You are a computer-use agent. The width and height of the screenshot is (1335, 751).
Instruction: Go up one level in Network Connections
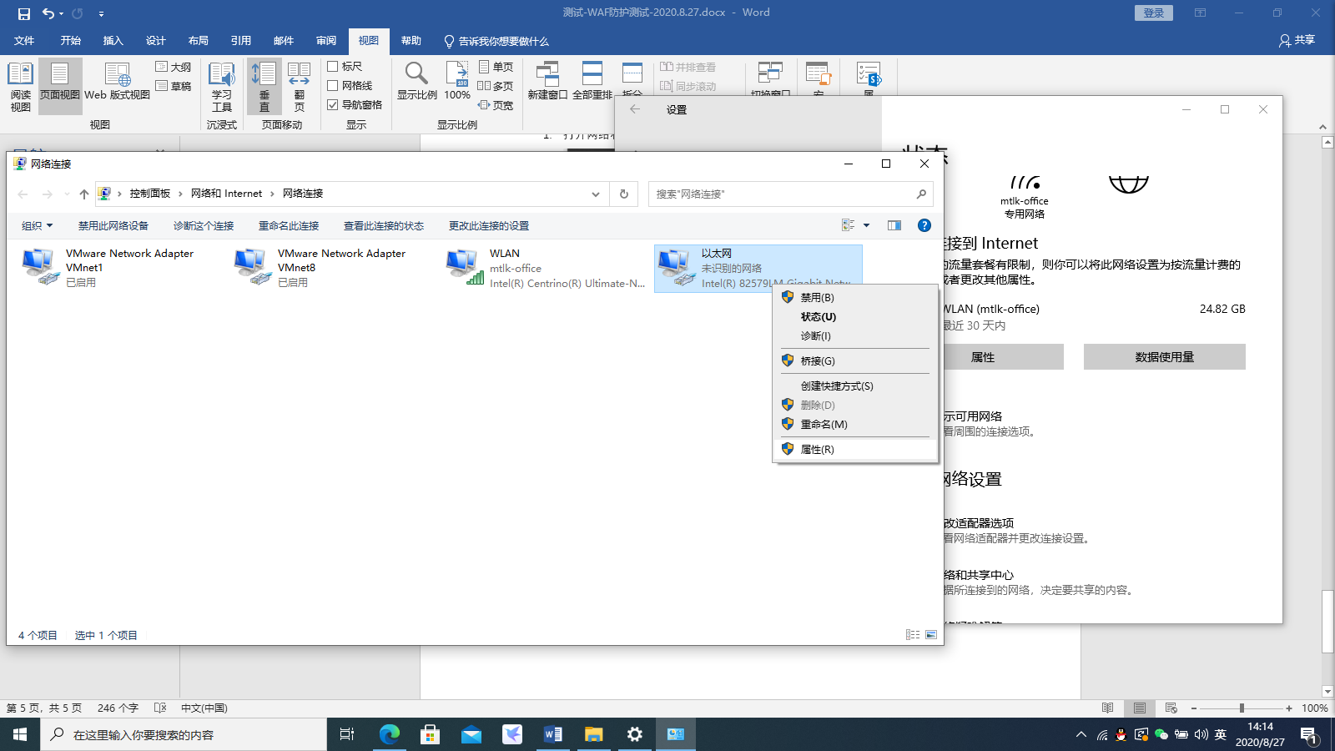click(x=84, y=194)
